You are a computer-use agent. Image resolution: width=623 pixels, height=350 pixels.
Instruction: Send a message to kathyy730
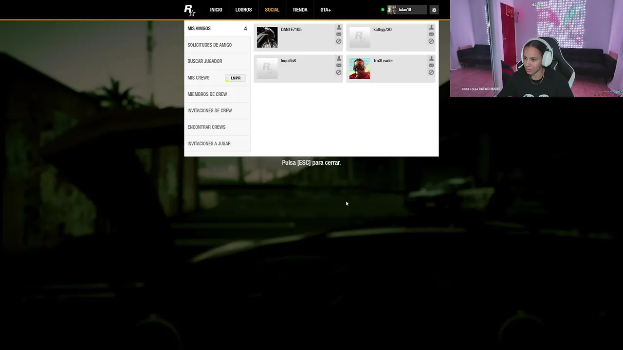pyautogui.click(x=431, y=34)
